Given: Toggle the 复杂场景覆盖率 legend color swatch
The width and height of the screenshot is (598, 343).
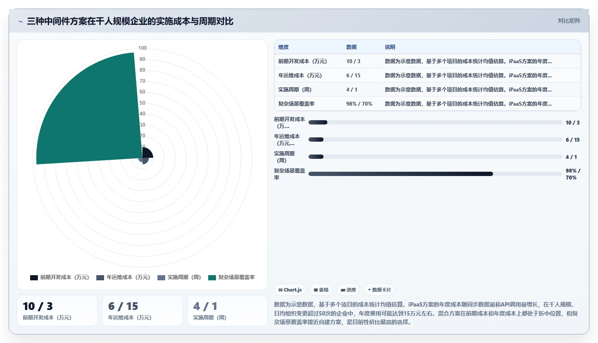Looking at the screenshot, I should pyautogui.click(x=212, y=277).
